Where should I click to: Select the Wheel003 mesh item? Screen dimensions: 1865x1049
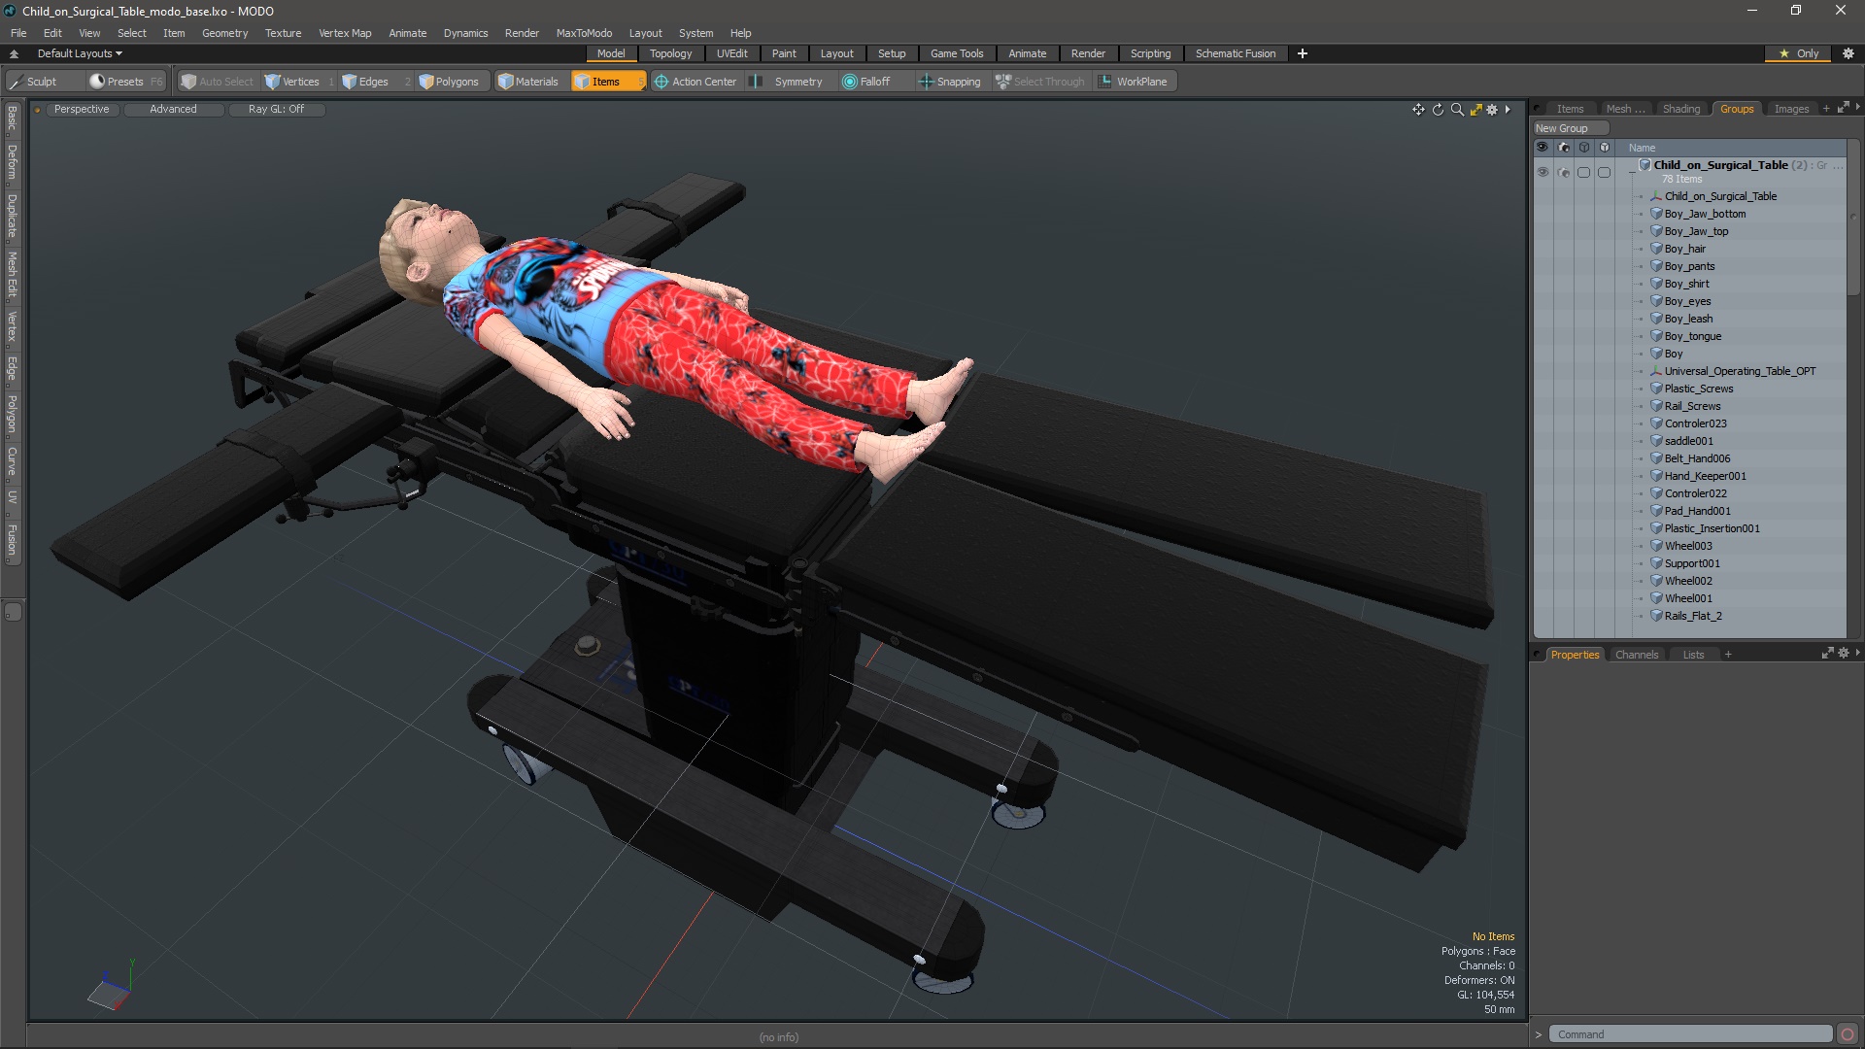(x=1688, y=546)
